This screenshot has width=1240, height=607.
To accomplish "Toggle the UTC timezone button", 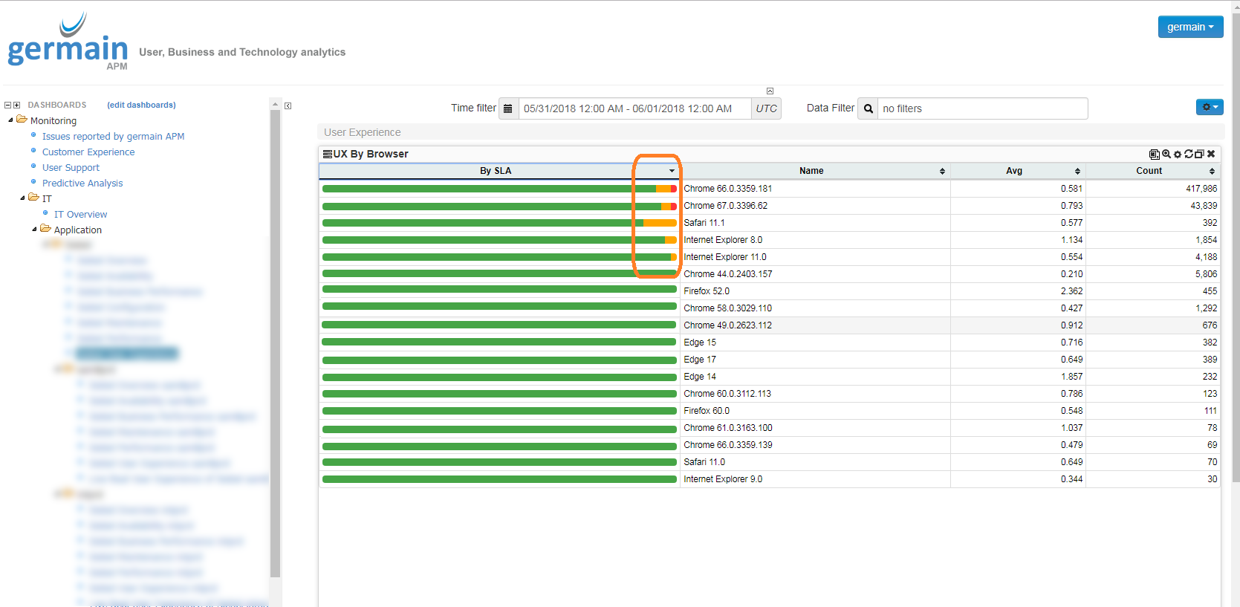I will [766, 108].
